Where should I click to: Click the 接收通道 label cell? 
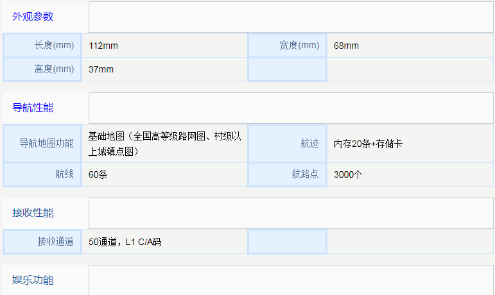point(42,242)
